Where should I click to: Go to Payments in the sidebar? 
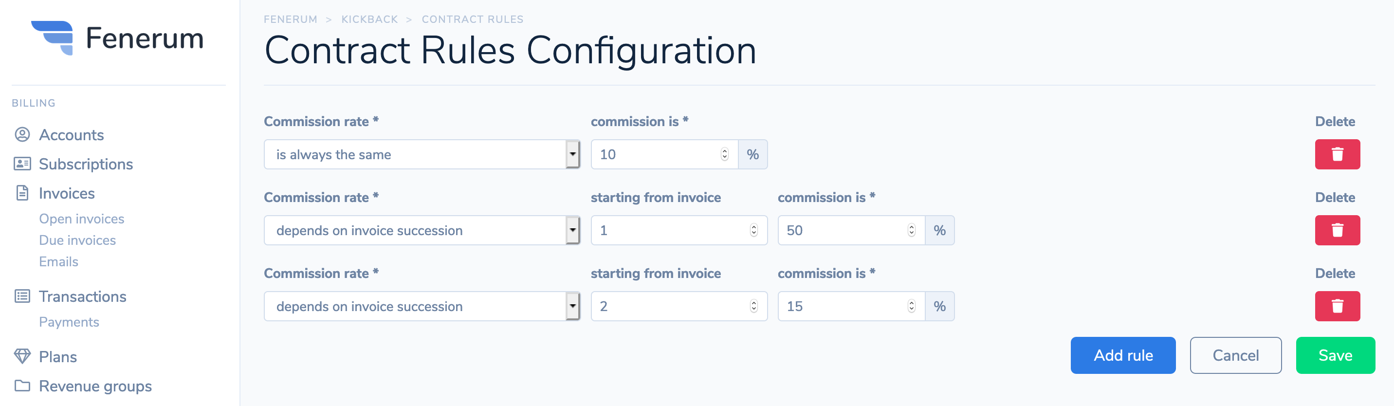pyautogui.click(x=69, y=322)
